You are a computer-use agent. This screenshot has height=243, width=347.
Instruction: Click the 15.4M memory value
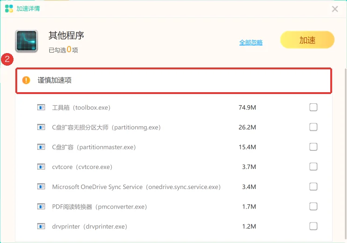[247, 147]
